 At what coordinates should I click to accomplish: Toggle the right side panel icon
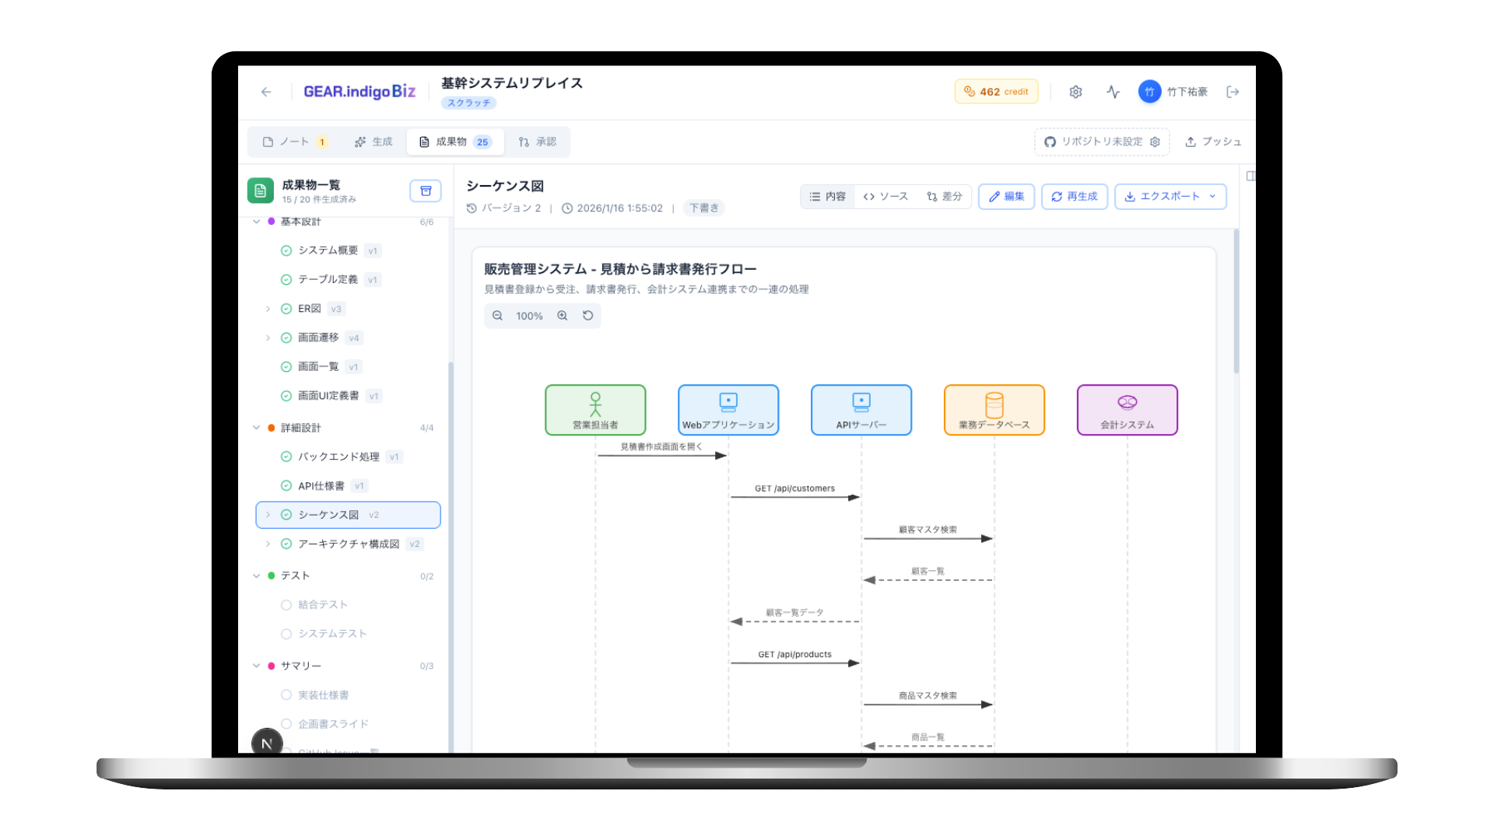pos(1250,176)
